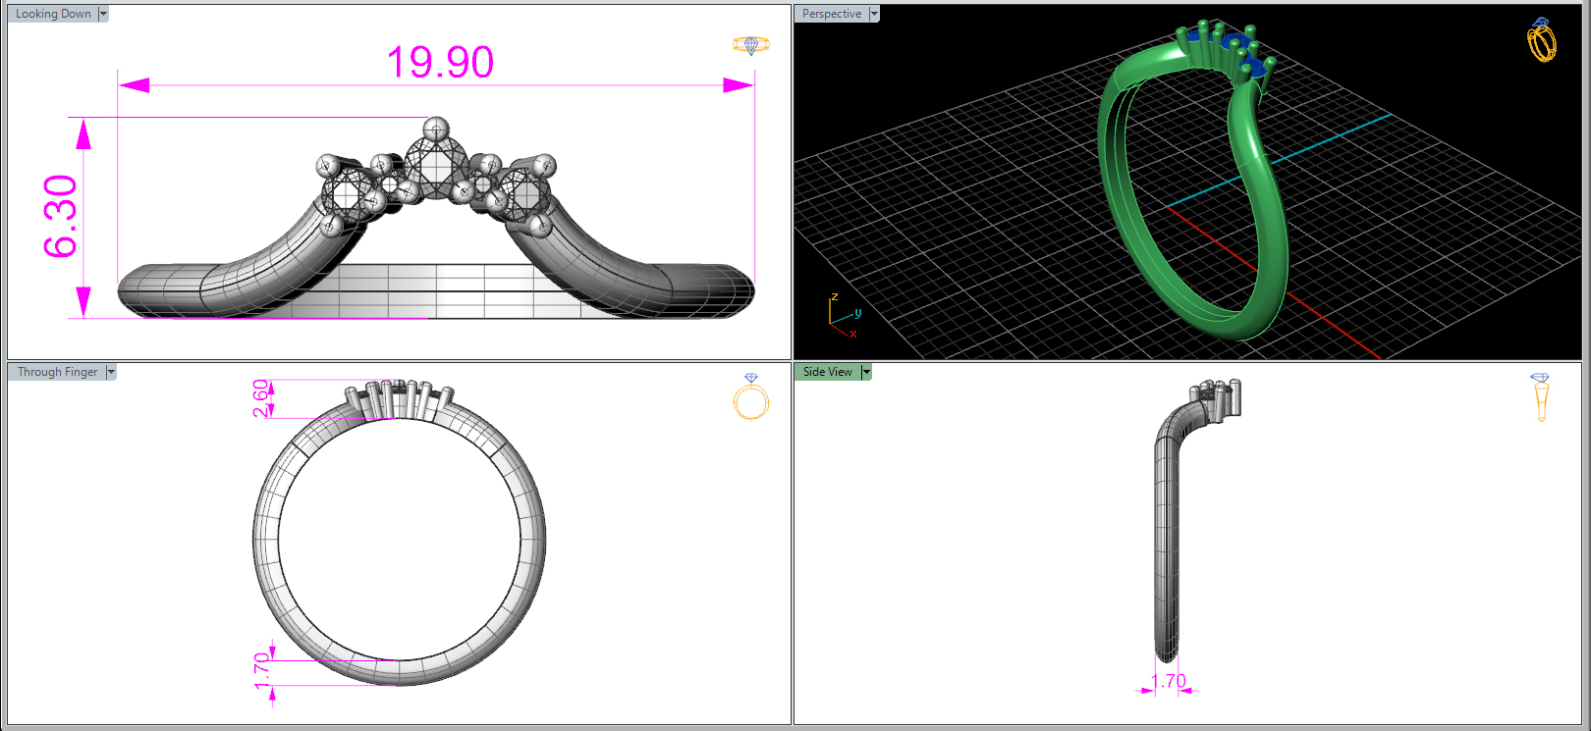Screen dimensions: 1591x731
Task: Select the 1.70 dimension in Side View
Action: tap(1169, 681)
